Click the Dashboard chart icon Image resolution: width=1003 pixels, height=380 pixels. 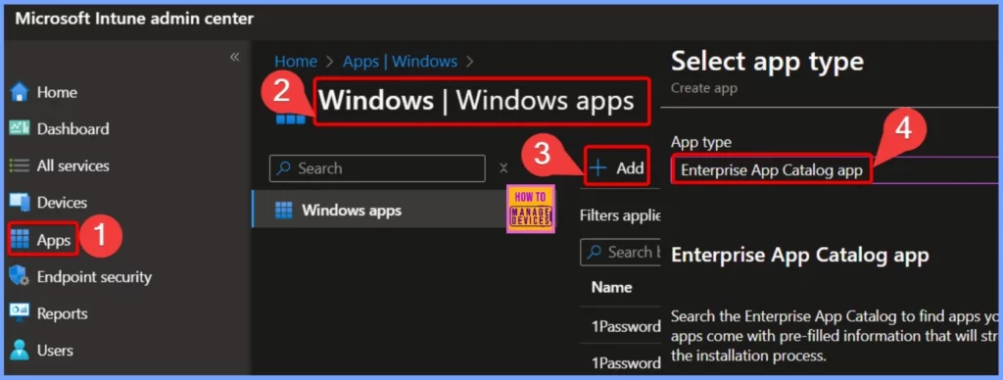click(20, 128)
